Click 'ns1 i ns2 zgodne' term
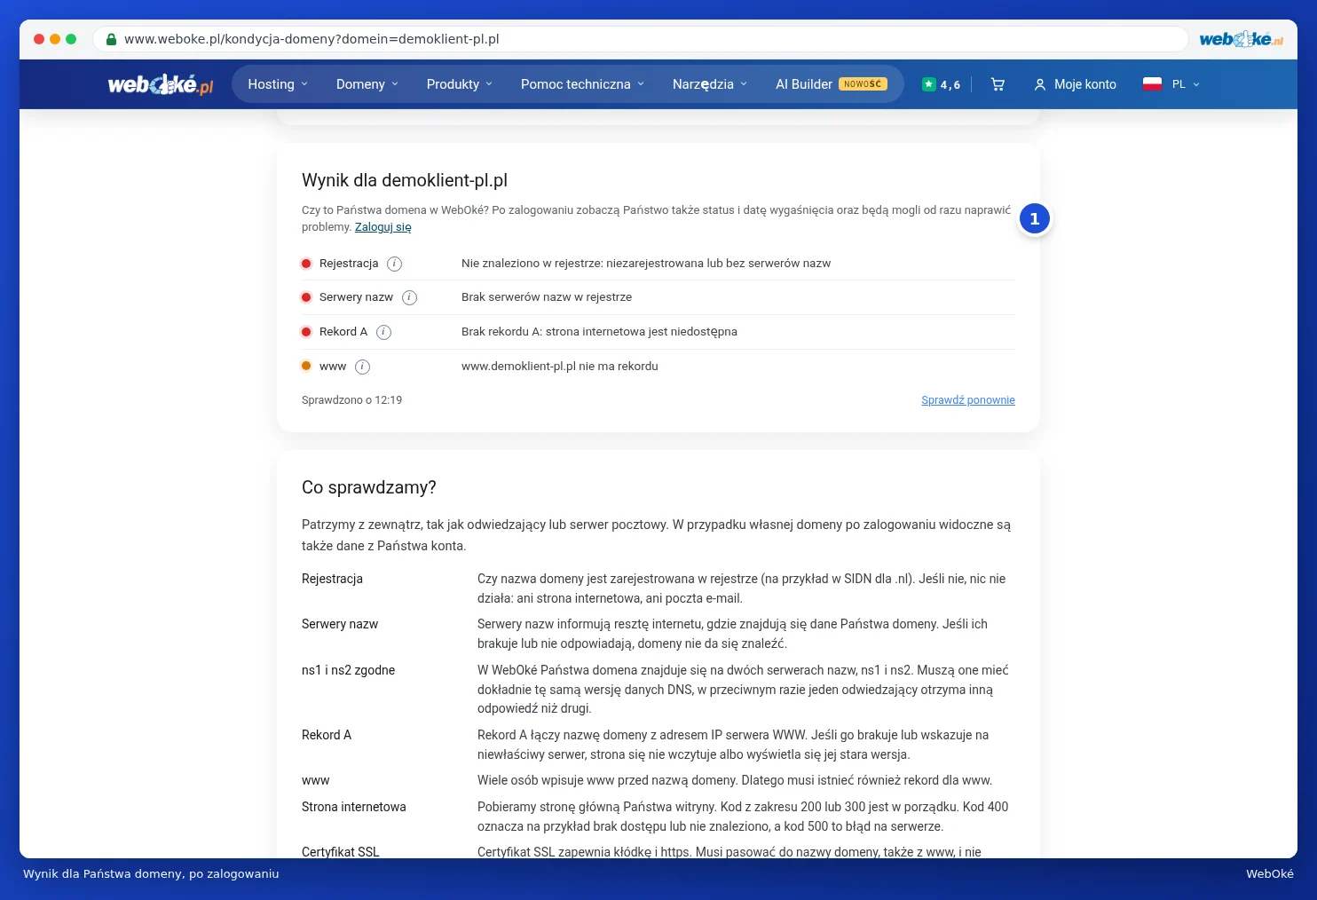Image resolution: width=1317 pixels, height=900 pixels. pyautogui.click(x=349, y=670)
